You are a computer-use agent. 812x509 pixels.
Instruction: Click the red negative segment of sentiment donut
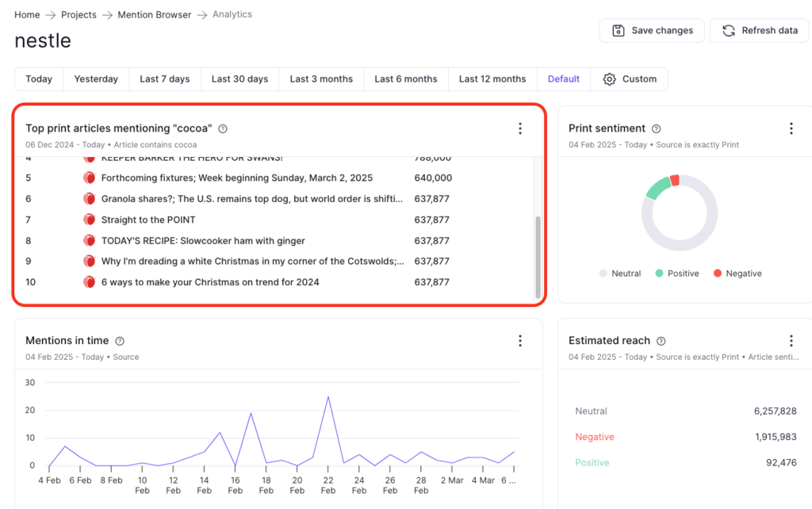675,180
